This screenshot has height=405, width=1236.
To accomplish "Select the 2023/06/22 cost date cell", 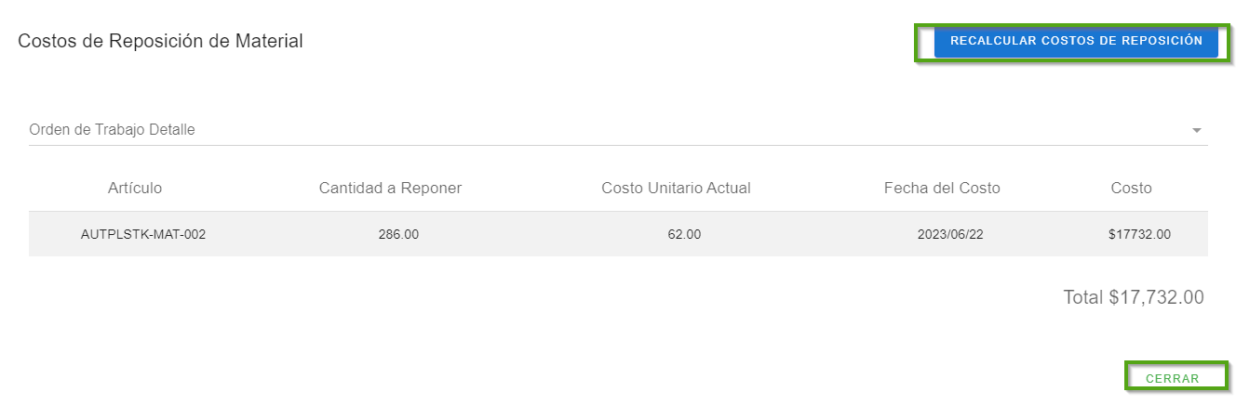I will 950,234.
